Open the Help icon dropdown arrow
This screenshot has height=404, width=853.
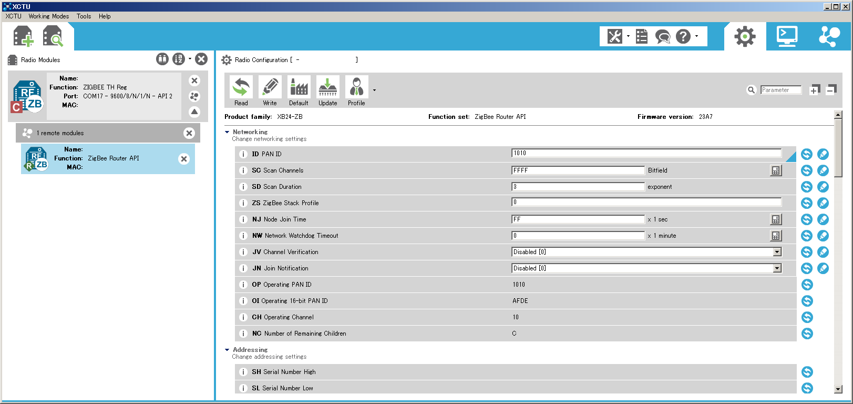[697, 36]
